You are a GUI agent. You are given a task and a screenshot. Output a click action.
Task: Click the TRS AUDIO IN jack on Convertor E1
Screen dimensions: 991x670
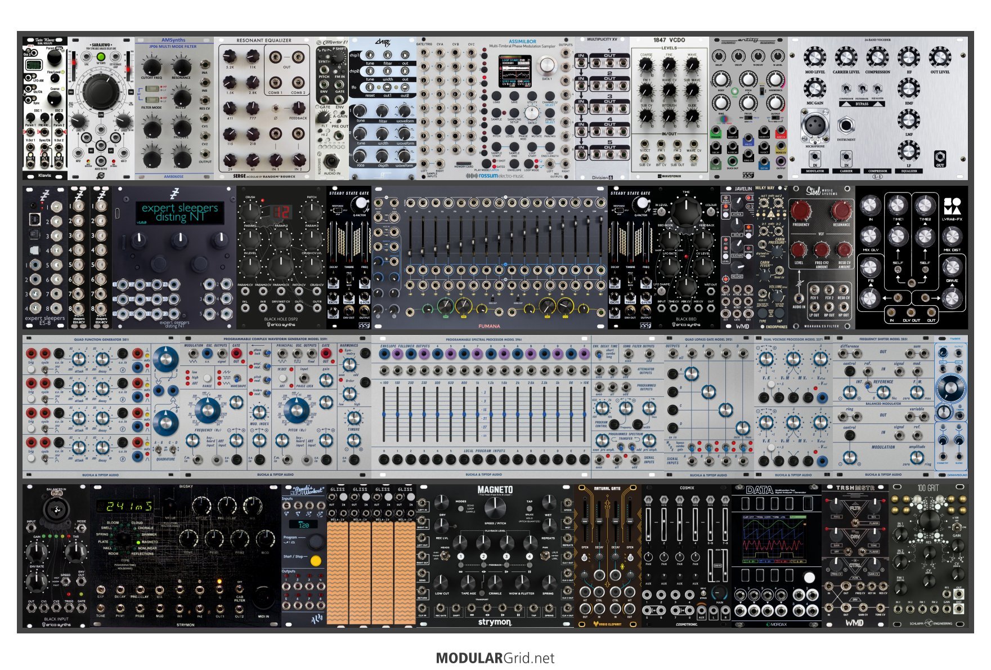332,162
